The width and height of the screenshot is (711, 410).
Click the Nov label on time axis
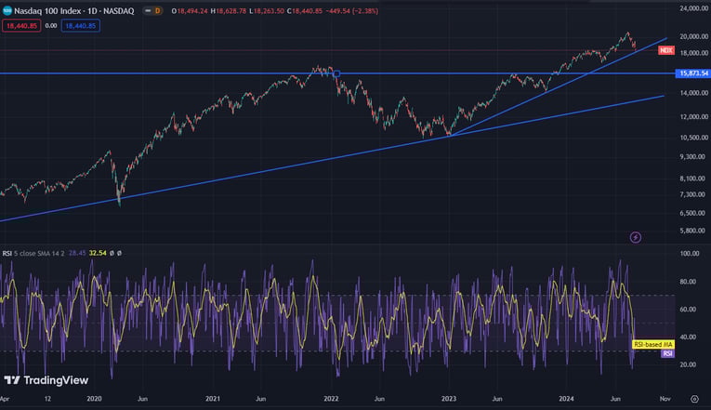click(665, 399)
